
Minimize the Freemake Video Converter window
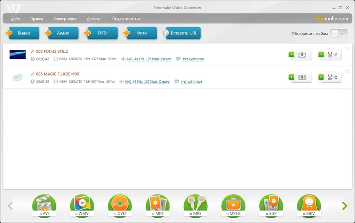pyautogui.click(x=334, y=8)
